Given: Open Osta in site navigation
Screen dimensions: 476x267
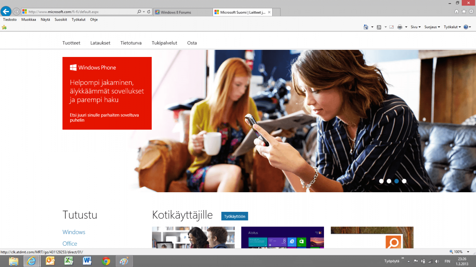Looking at the screenshot, I should (x=192, y=43).
